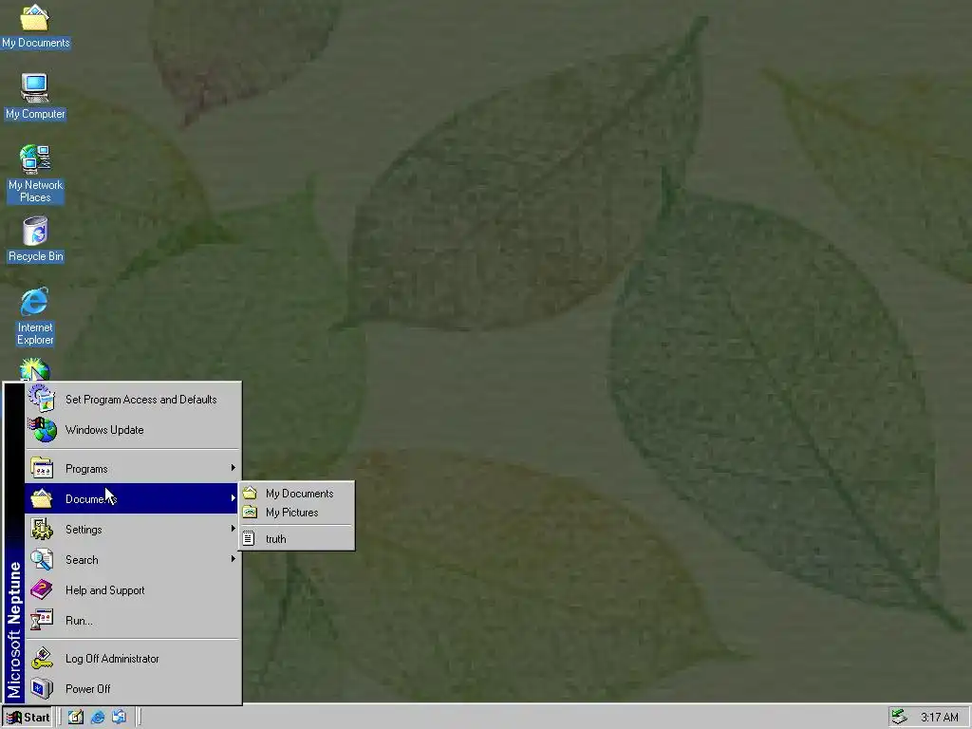Click the network tray icon near the clock
This screenshot has height=729, width=972.
click(899, 718)
